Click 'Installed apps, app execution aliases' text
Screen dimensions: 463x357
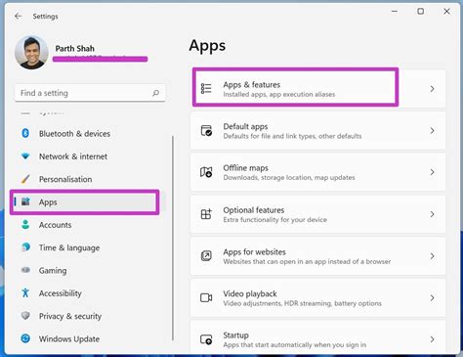click(279, 94)
